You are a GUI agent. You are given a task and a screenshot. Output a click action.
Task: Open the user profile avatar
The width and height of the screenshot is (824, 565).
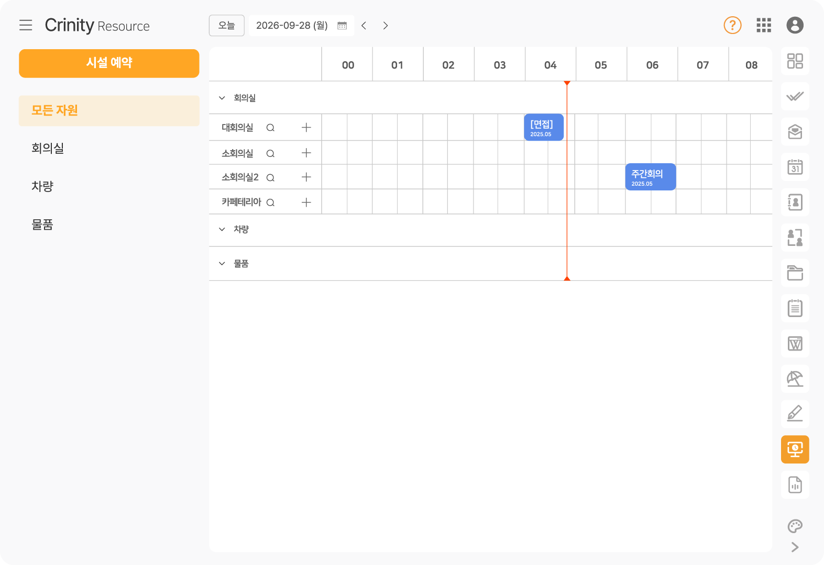tap(795, 25)
